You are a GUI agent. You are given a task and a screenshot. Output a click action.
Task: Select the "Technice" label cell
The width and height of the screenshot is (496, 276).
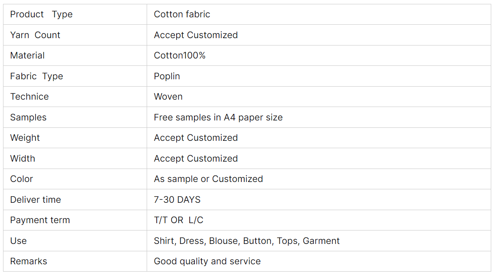click(30, 97)
